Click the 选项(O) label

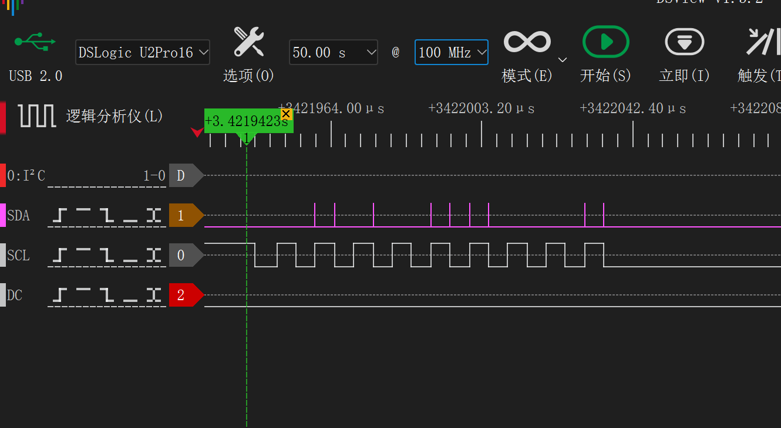point(249,76)
